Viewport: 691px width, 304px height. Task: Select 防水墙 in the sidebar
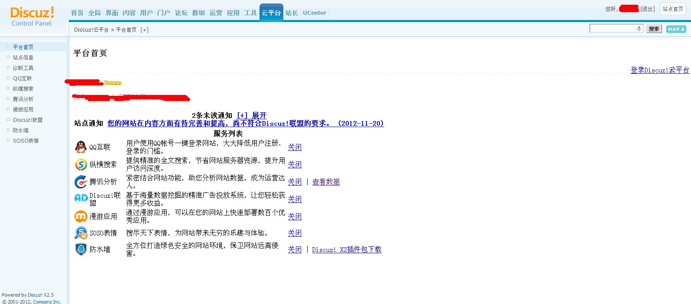click(x=20, y=130)
